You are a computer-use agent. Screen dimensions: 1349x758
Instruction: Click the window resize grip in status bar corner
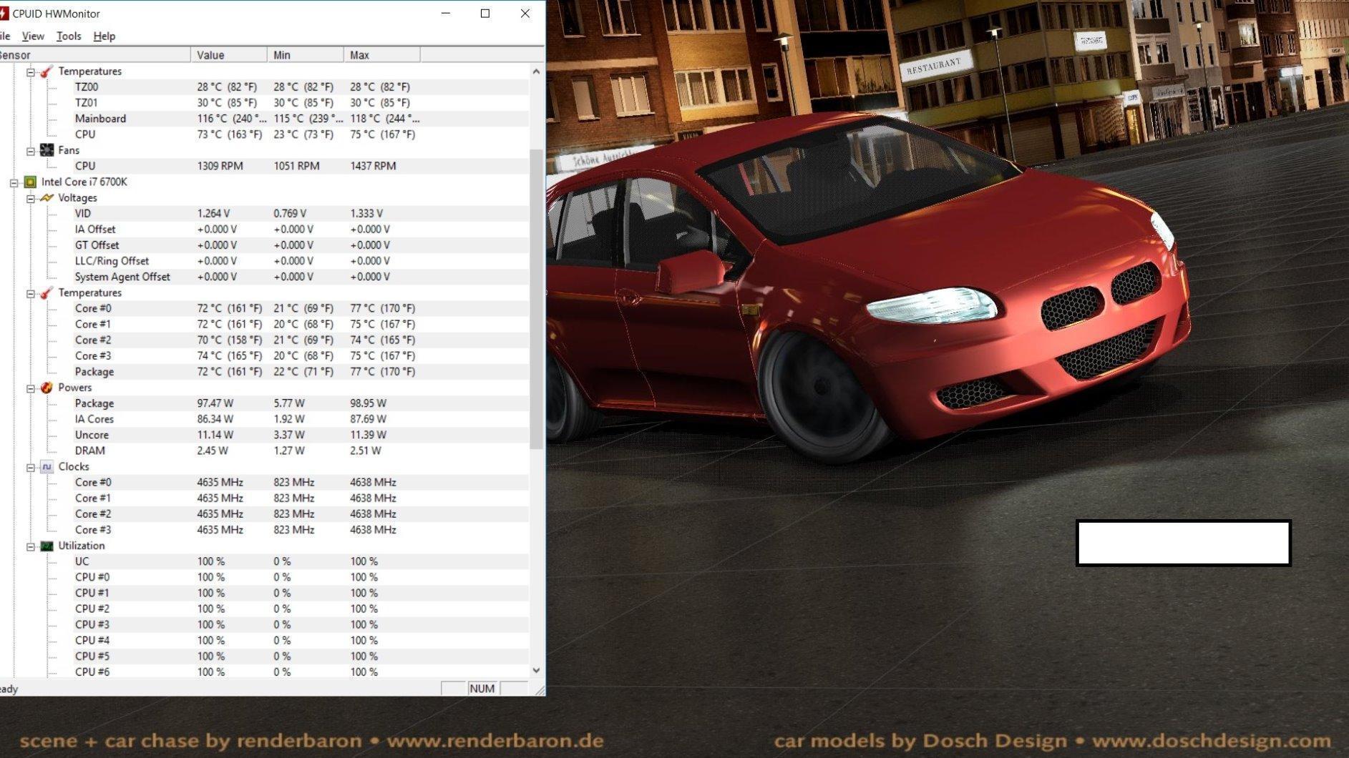[x=540, y=690]
